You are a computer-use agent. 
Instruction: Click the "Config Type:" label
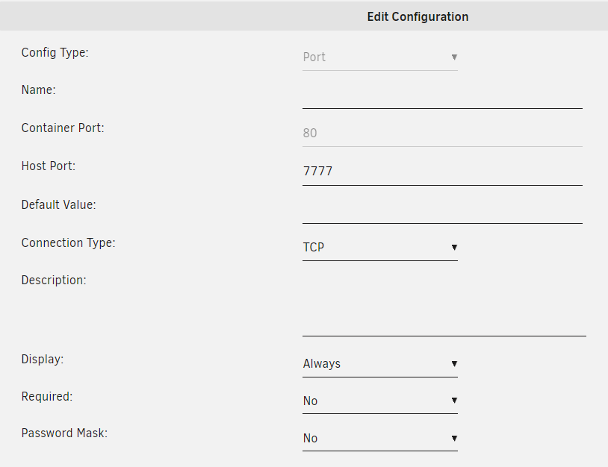(x=55, y=53)
